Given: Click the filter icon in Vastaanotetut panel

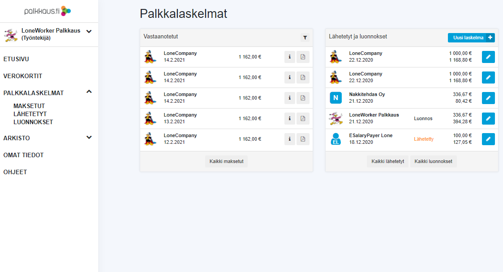Looking at the screenshot, I should [x=305, y=38].
